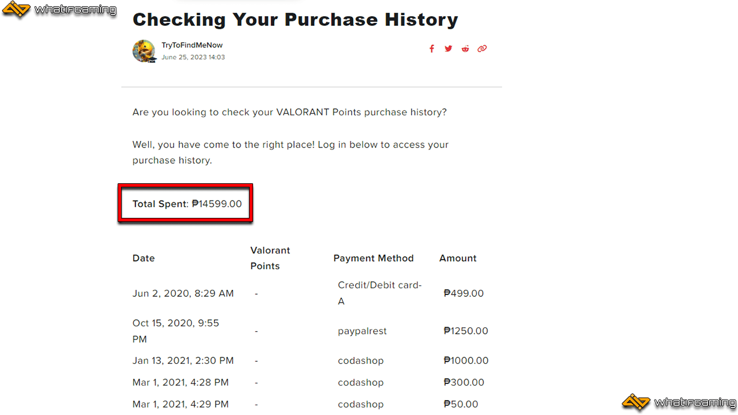Screen dimensions: 738x415
Task: Share article via Twitter icon
Action: click(x=448, y=48)
